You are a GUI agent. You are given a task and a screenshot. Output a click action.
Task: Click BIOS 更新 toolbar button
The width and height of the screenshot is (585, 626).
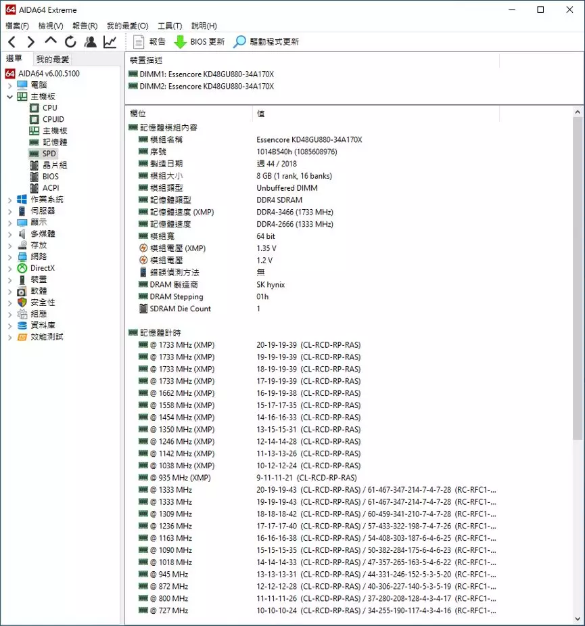click(x=200, y=42)
